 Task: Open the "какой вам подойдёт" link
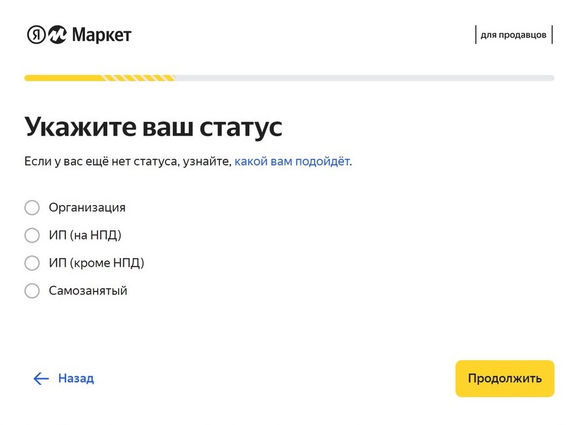coord(291,162)
